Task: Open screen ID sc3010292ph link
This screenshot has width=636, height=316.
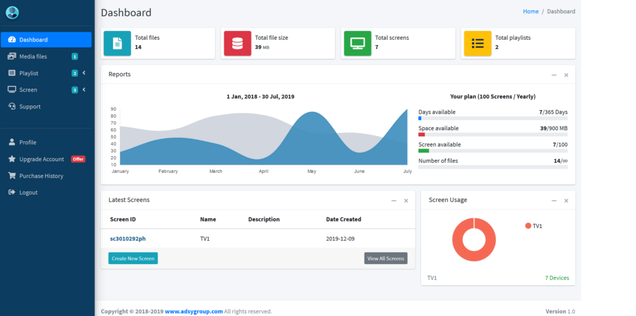Action: (x=128, y=239)
